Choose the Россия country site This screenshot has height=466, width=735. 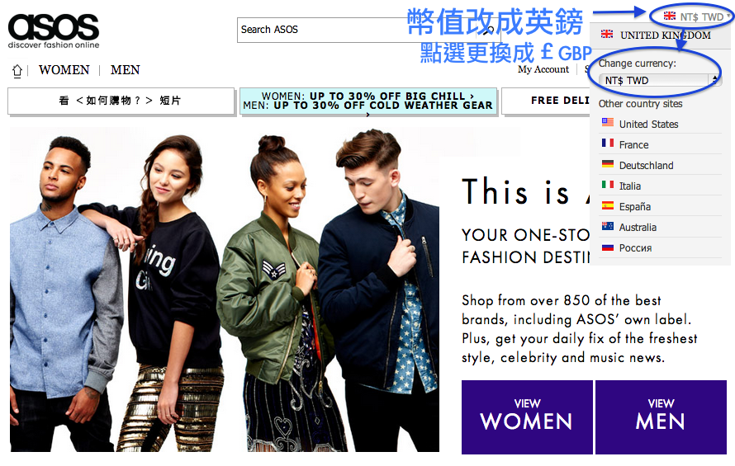click(635, 247)
